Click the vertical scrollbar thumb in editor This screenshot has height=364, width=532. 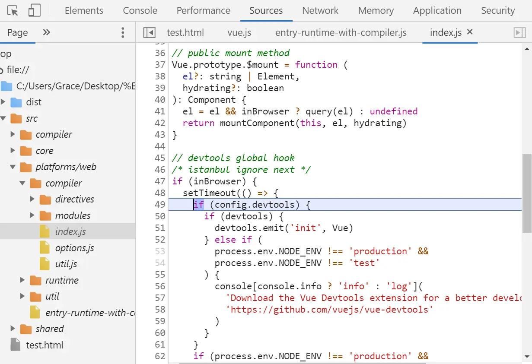click(x=526, y=193)
